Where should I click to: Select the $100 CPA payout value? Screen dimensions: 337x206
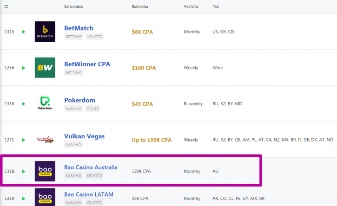144,68
